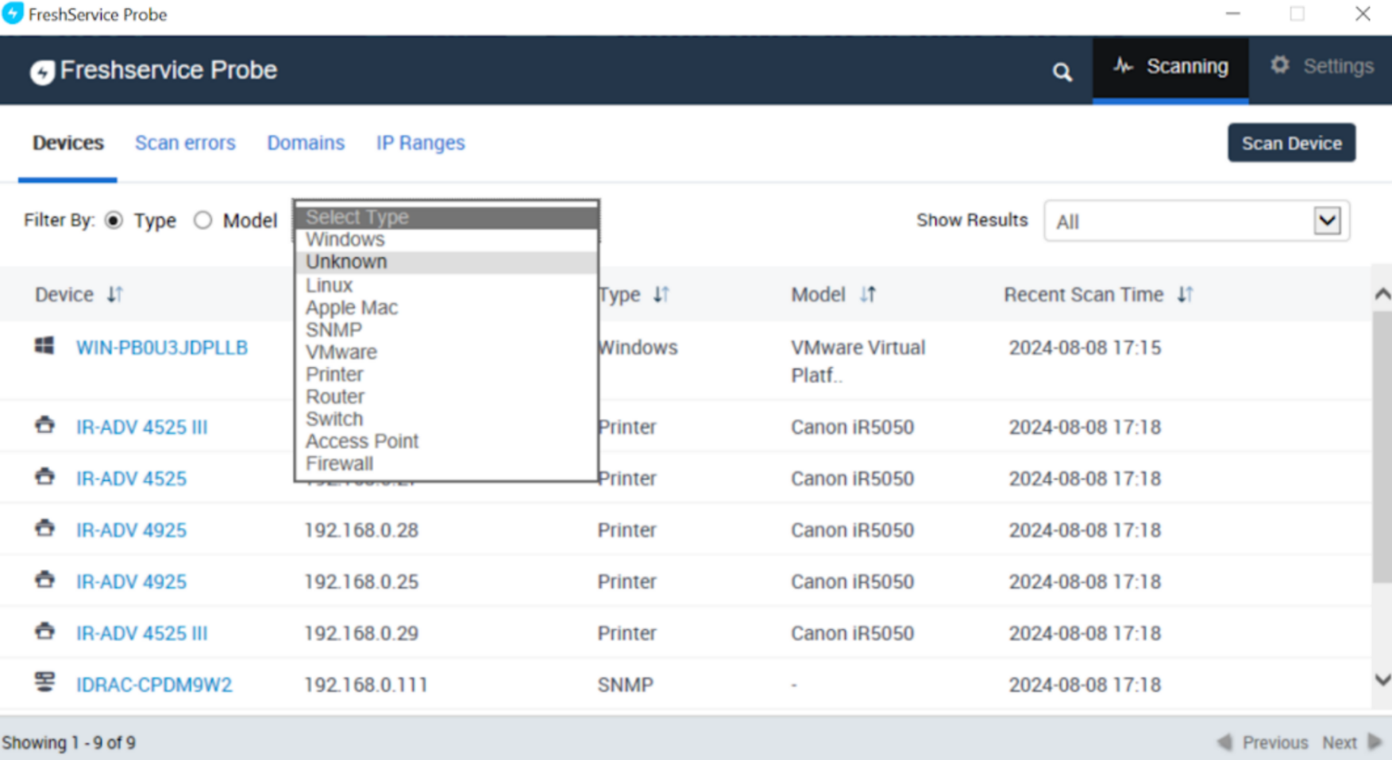Switch to the Devices tab
This screenshot has width=1392, height=760.
[x=68, y=143]
